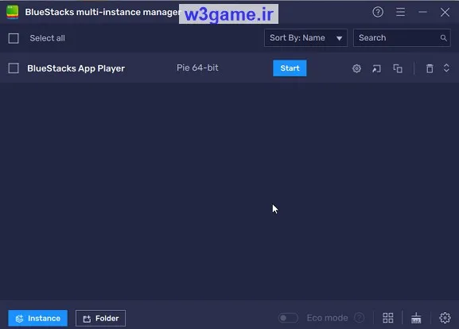Viewport: 459px width, 329px height.
Task: Click inside the Search field
Action: pos(402,37)
